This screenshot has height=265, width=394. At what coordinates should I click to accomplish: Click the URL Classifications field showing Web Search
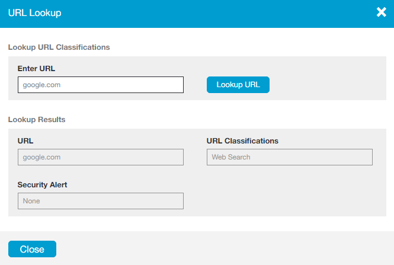(x=289, y=157)
